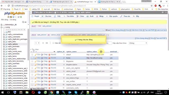Toggle the Hồ sơ profiling checkbox
This screenshot has width=169, height=95.
[x=104, y=30]
